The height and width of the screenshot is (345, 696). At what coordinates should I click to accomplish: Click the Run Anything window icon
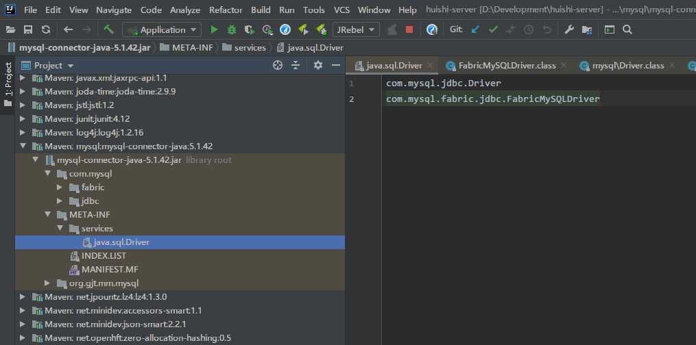(610, 29)
